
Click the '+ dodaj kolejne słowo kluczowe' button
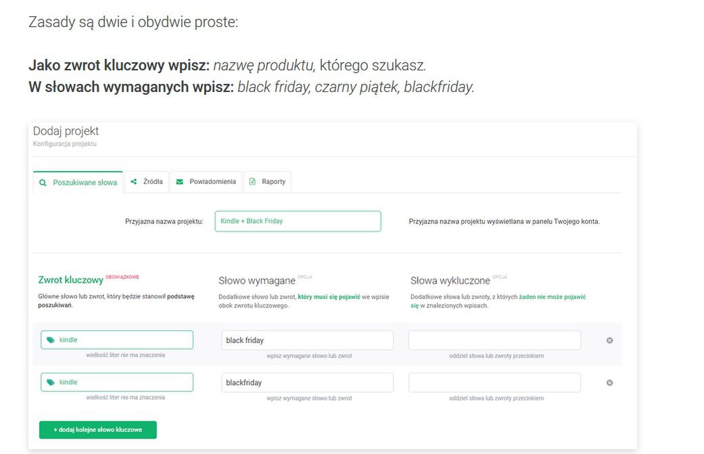98,430
